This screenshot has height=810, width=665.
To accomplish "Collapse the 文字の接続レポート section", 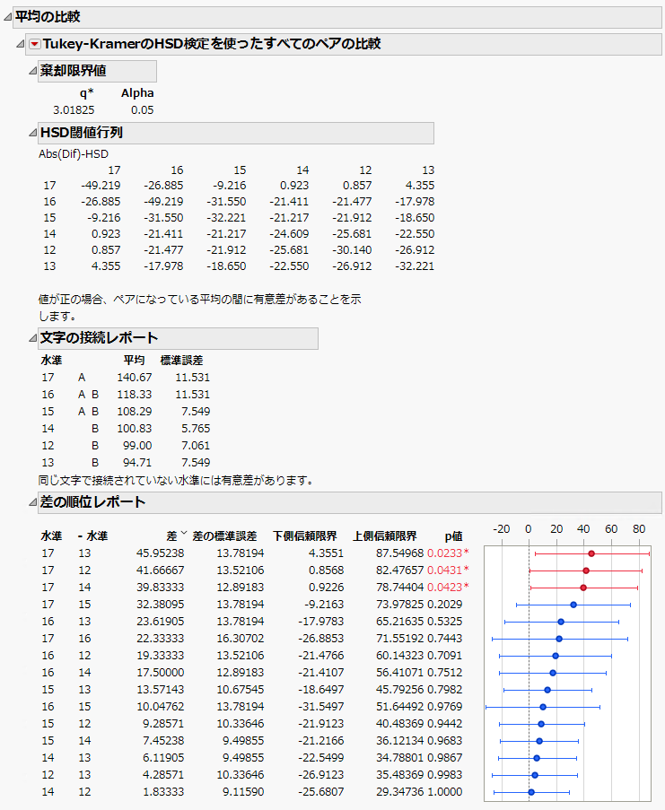I will coord(32,338).
